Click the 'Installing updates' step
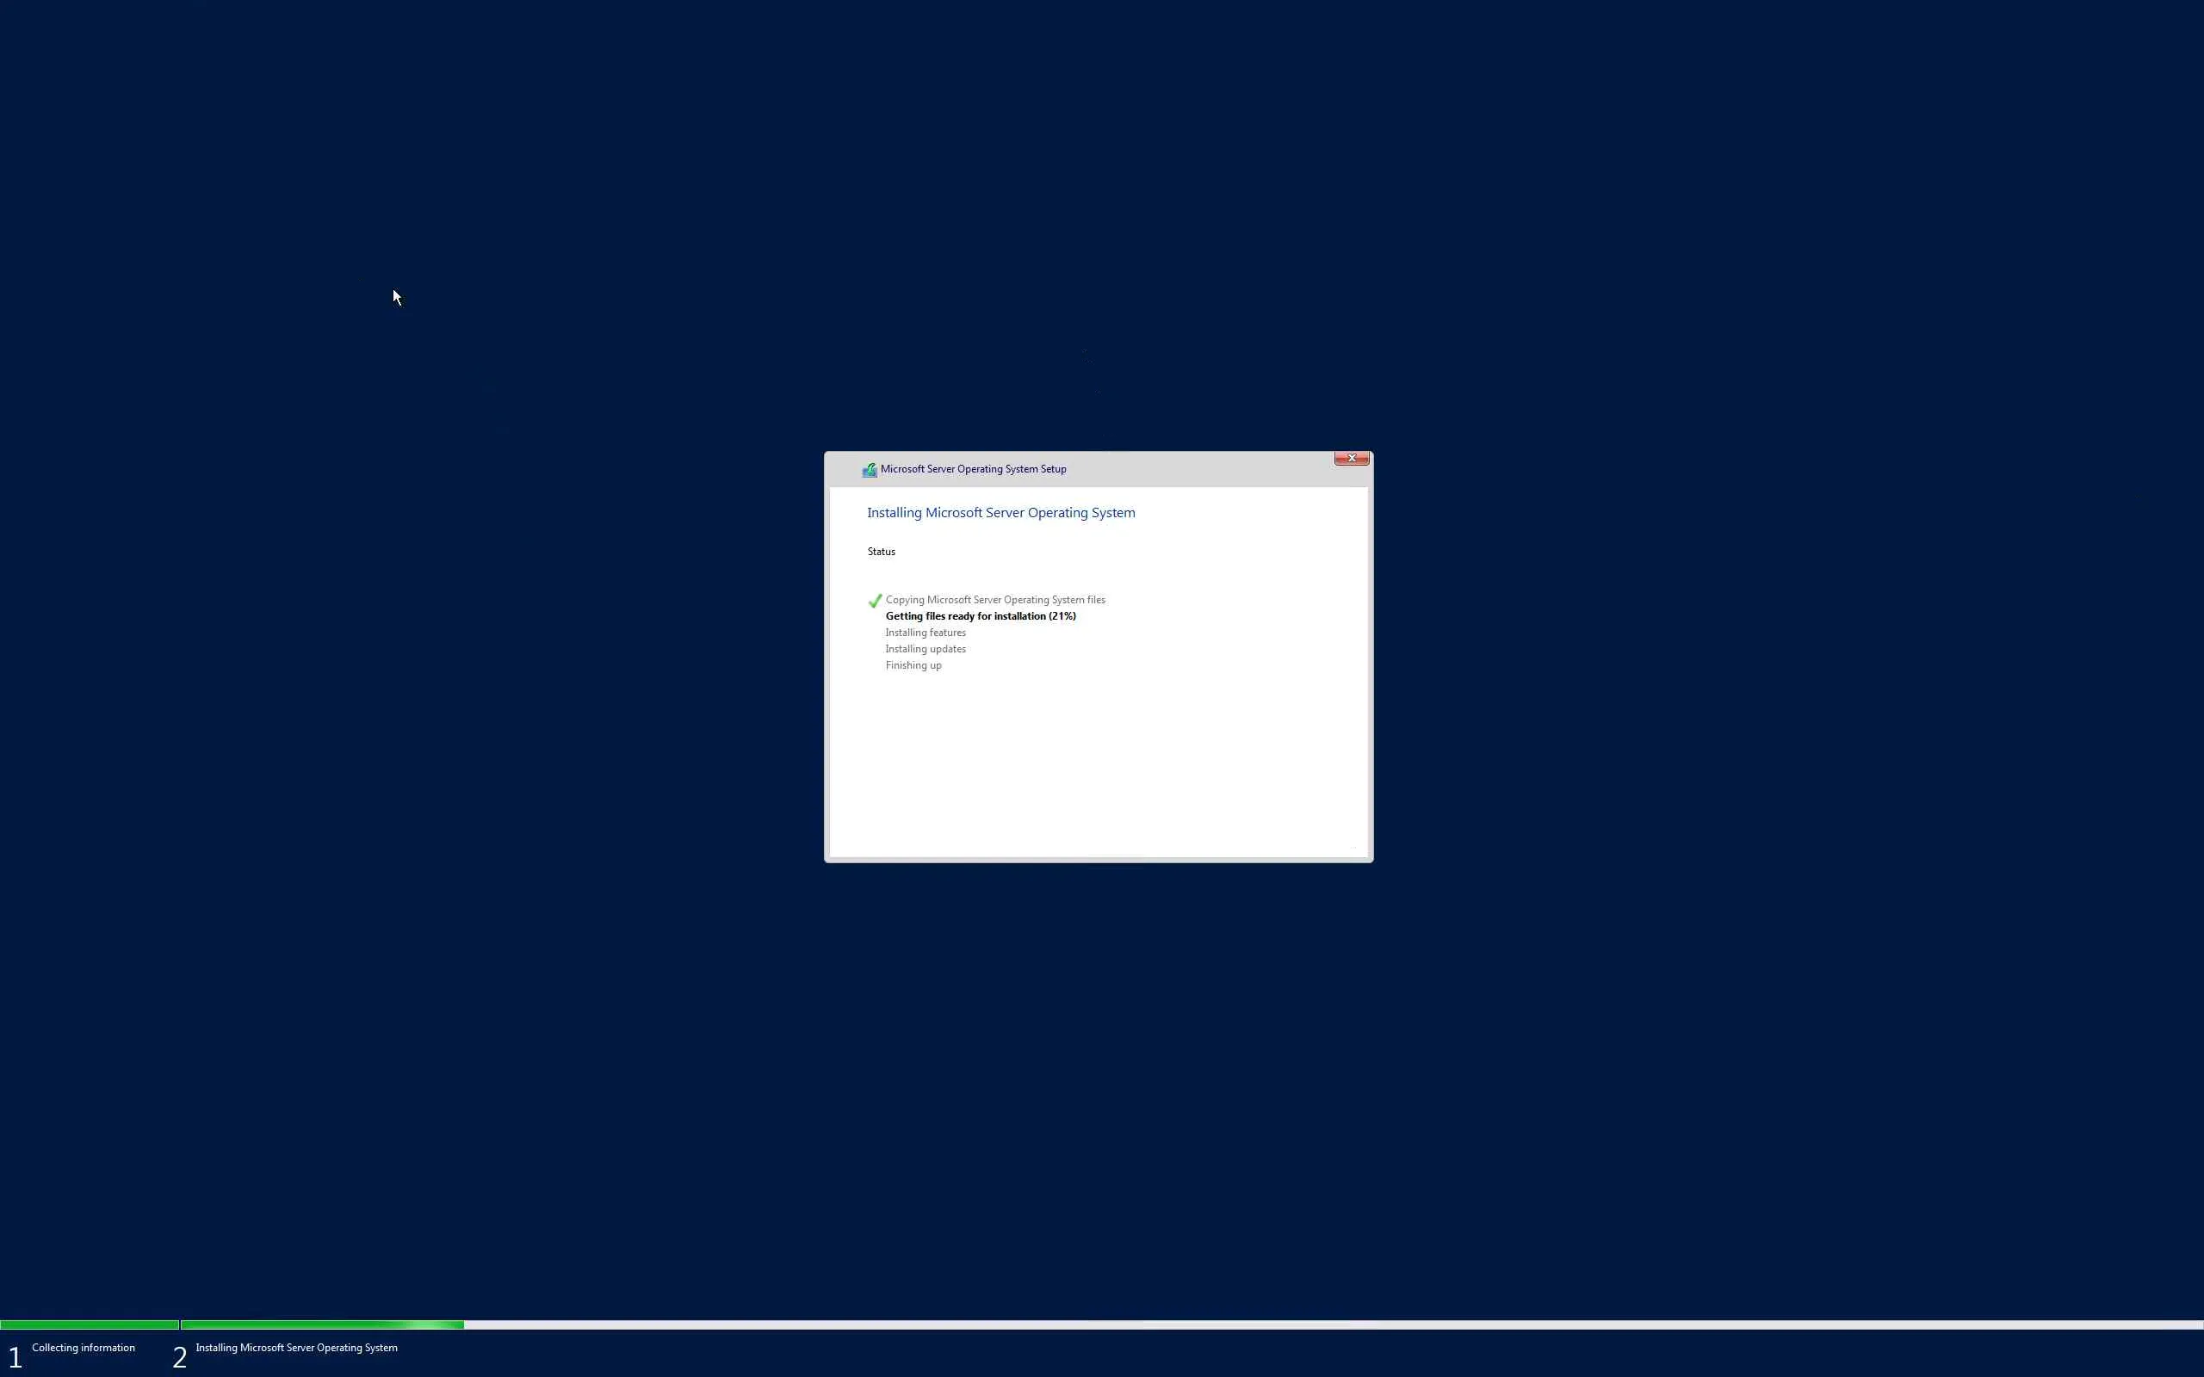 tap(925, 649)
